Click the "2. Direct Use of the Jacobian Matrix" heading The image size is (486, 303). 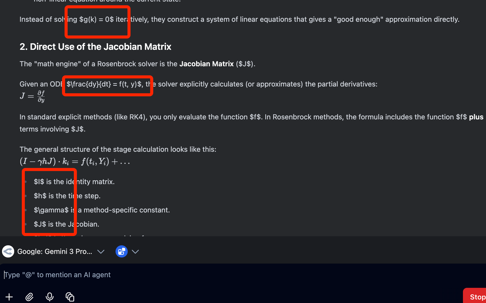pyautogui.click(x=96, y=47)
